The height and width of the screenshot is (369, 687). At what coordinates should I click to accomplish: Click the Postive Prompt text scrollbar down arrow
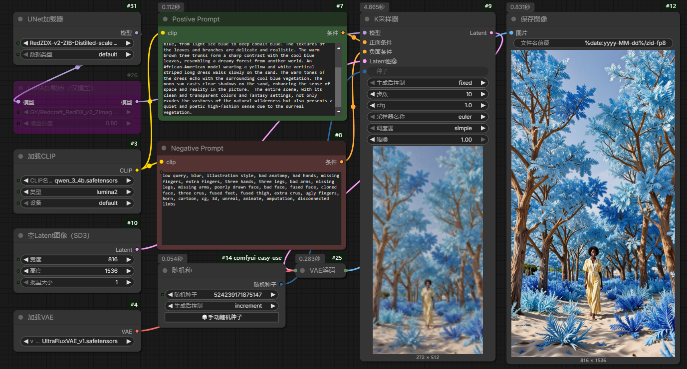point(338,112)
